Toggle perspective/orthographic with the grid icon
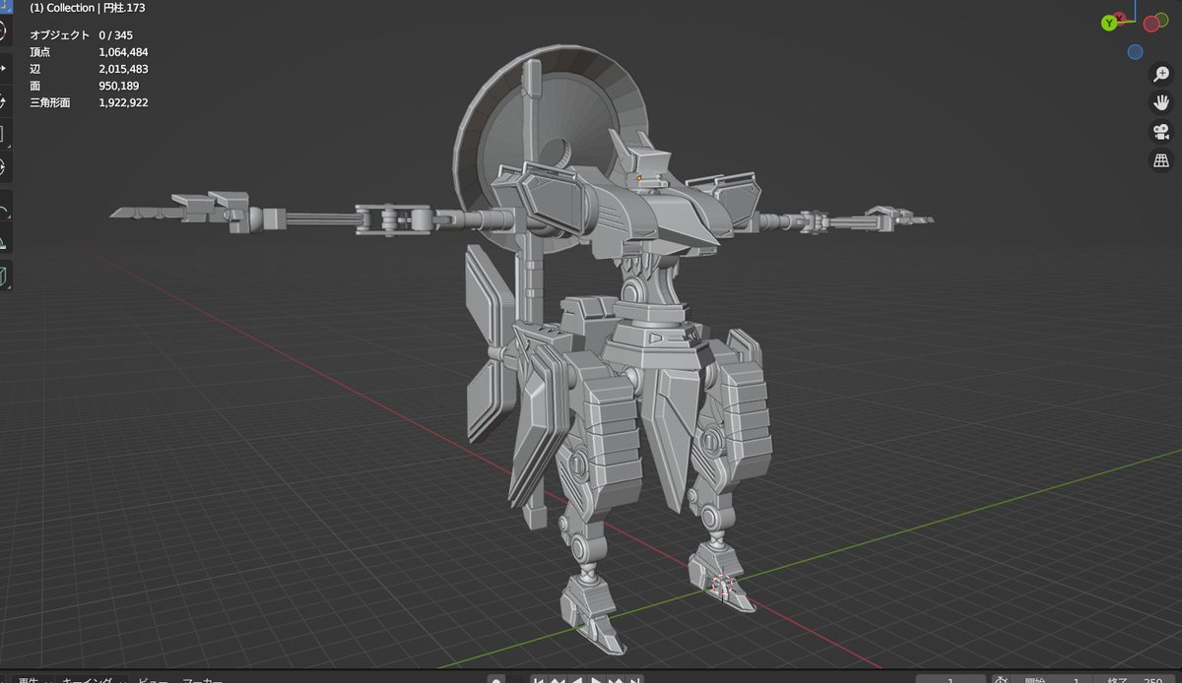 [1161, 160]
